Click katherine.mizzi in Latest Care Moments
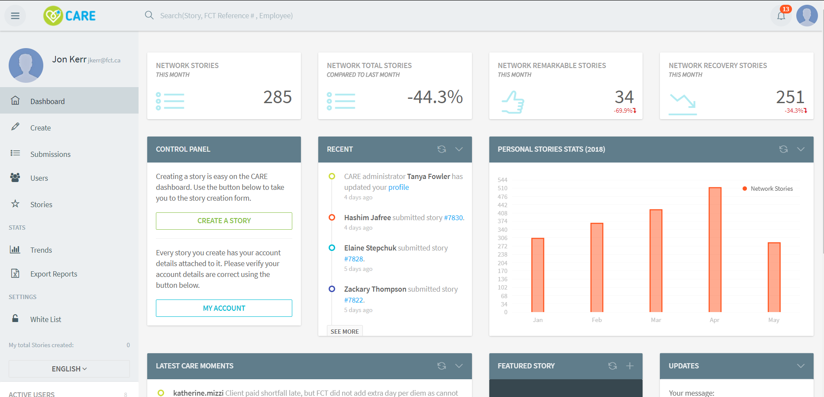The image size is (824, 397). coord(198,393)
